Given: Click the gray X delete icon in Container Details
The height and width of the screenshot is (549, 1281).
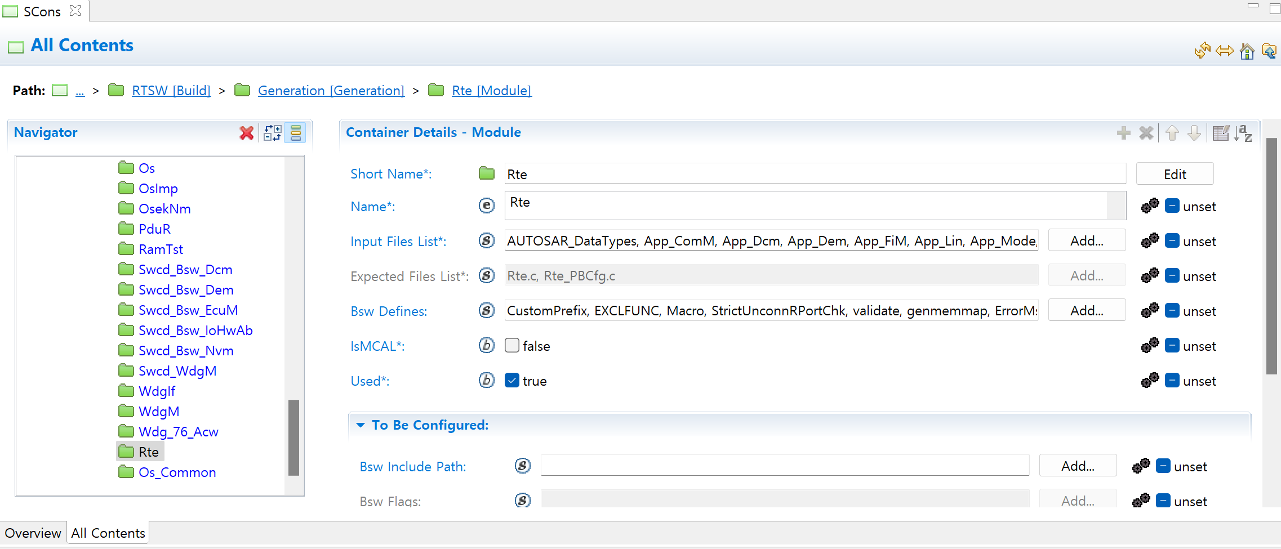Looking at the screenshot, I should [x=1146, y=133].
